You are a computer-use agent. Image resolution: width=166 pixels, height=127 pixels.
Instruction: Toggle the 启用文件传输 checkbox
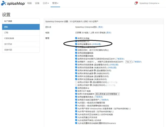(76, 38)
